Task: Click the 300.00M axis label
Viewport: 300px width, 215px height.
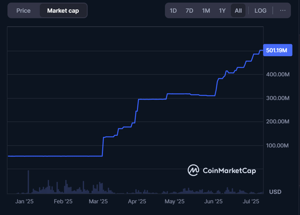Action: pyautogui.click(x=277, y=98)
